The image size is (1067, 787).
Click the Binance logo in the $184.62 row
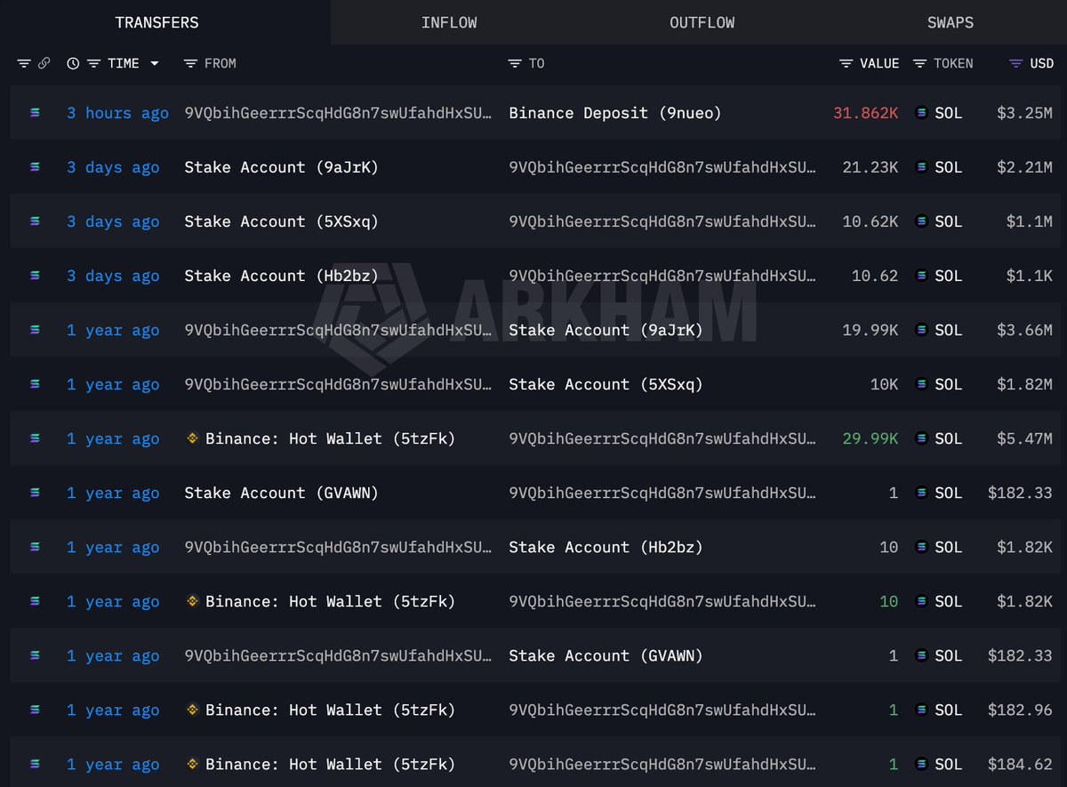[x=192, y=764]
